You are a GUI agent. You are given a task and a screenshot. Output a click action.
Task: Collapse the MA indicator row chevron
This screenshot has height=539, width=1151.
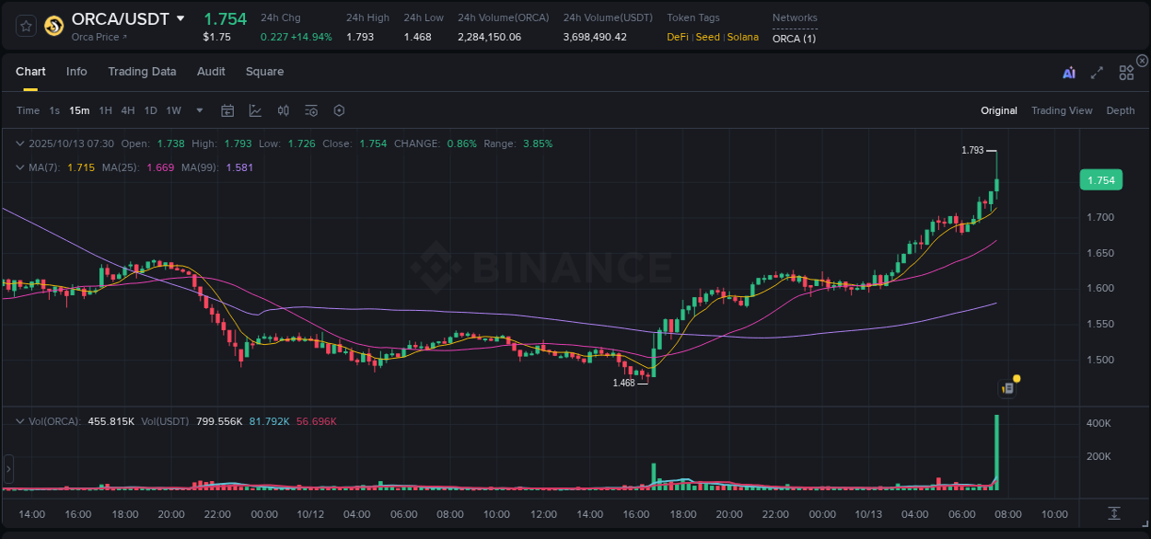coord(19,167)
